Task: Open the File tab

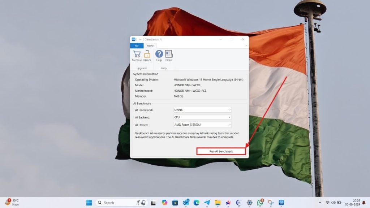Action: pos(137,46)
